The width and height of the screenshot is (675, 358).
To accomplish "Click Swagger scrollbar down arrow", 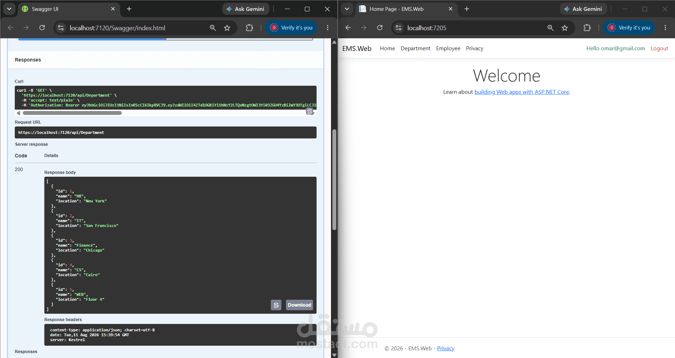I will pos(334,355).
